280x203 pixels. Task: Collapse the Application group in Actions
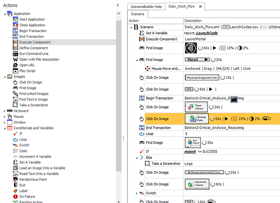coord(5,14)
